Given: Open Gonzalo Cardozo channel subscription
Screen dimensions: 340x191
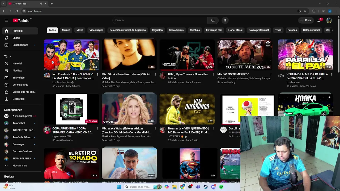Looking at the screenshot, I should click(20, 151).
